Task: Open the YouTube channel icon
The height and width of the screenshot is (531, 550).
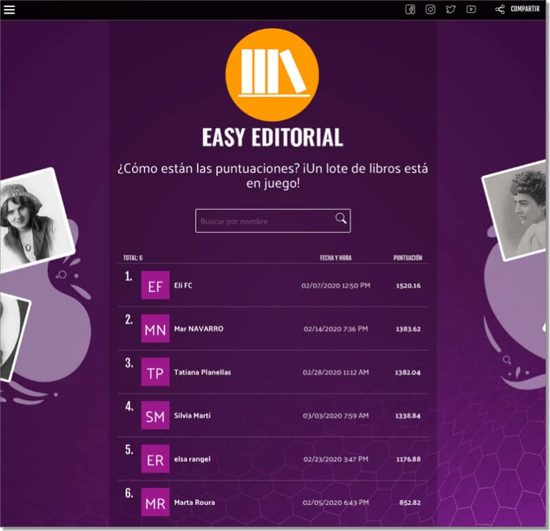Action: (x=471, y=10)
